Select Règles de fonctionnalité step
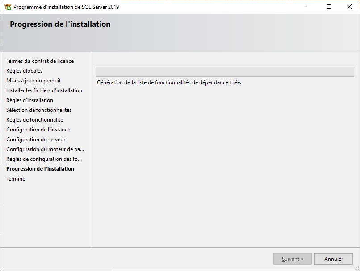 tap(35, 120)
